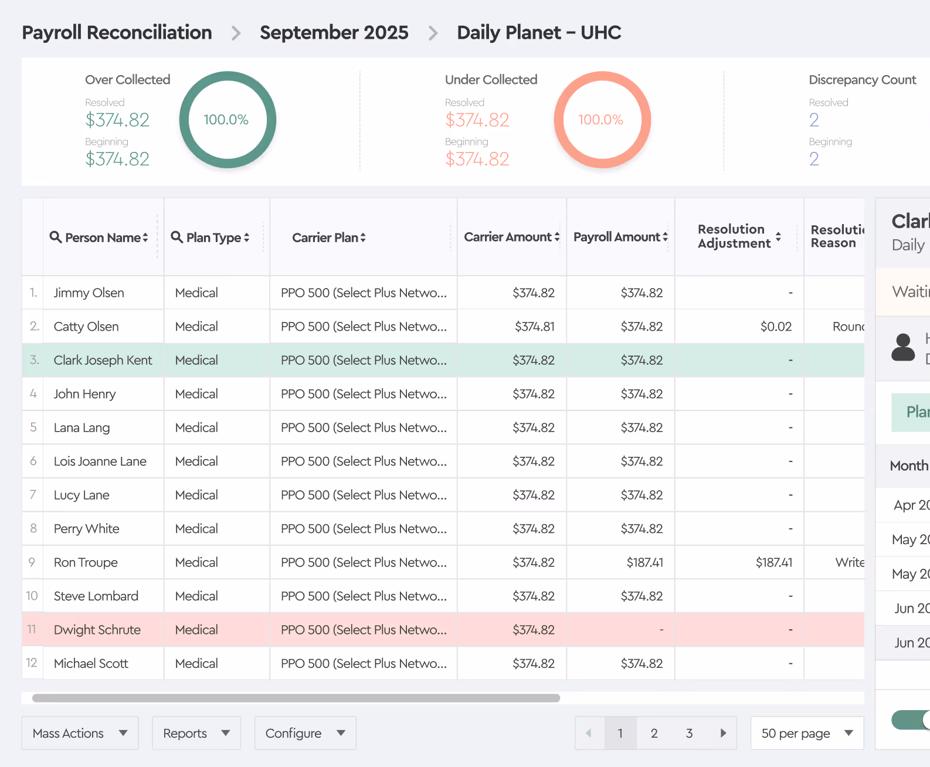Click Dwight Schrute's $374.82 carrier amount

click(x=534, y=630)
